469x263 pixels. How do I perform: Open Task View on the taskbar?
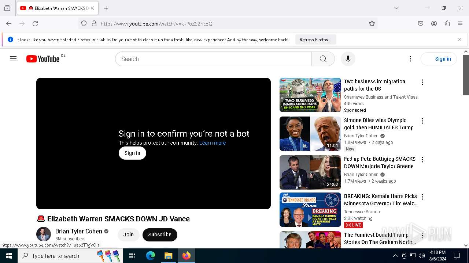click(132, 256)
